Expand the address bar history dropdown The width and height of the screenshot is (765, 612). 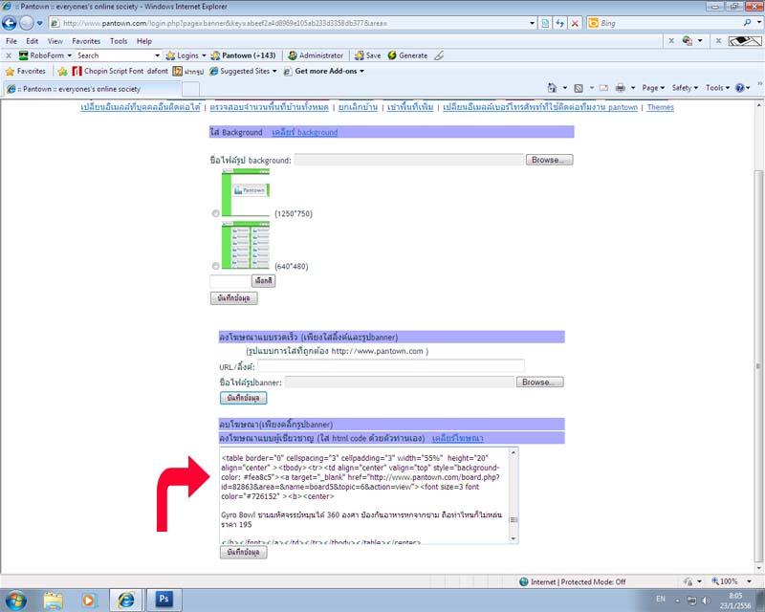pyautogui.click(x=532, y=23)
